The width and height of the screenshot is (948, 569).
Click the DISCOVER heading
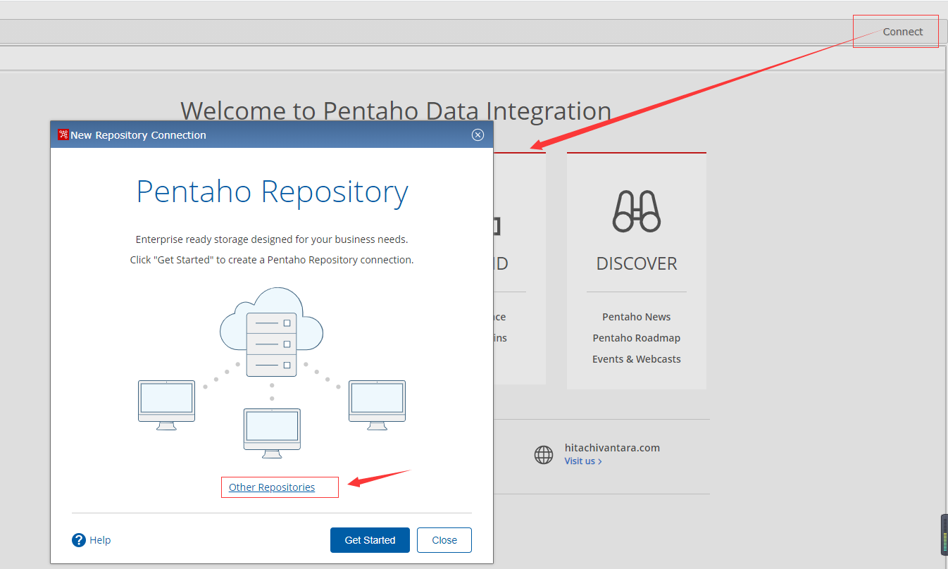click(x=636, y=263)
